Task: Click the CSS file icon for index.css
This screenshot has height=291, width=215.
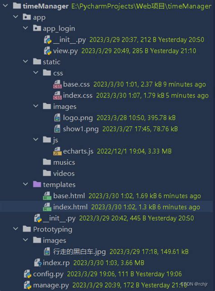Action: 57,95
